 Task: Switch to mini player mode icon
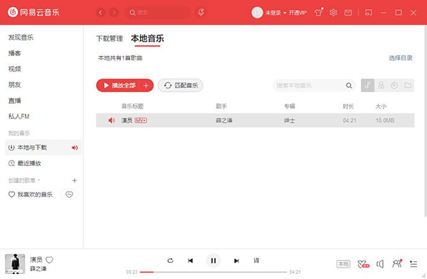369,13
